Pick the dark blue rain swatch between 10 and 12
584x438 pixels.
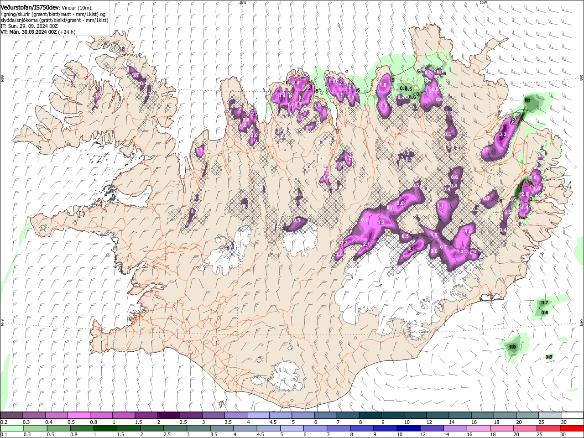coord(408,428)
